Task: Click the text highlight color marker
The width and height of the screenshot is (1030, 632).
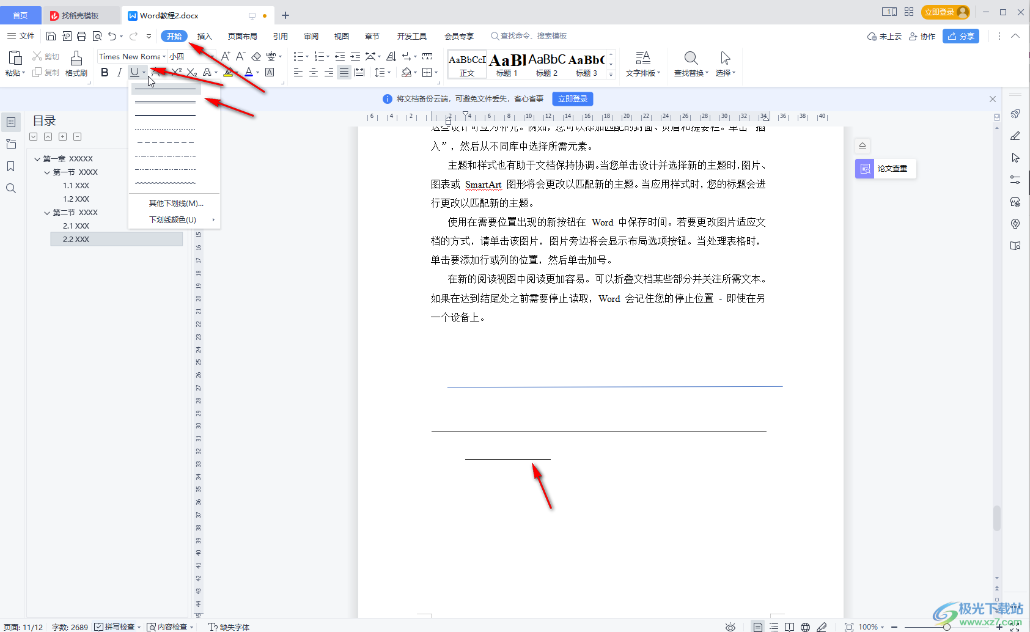Action: 228,72
